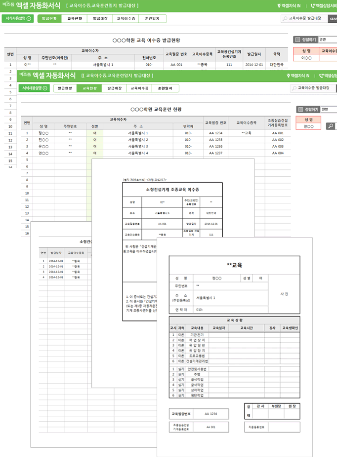Click 교육필증 번호 cell AA 1235
This screenshot has height=475, width=337.
215,140
